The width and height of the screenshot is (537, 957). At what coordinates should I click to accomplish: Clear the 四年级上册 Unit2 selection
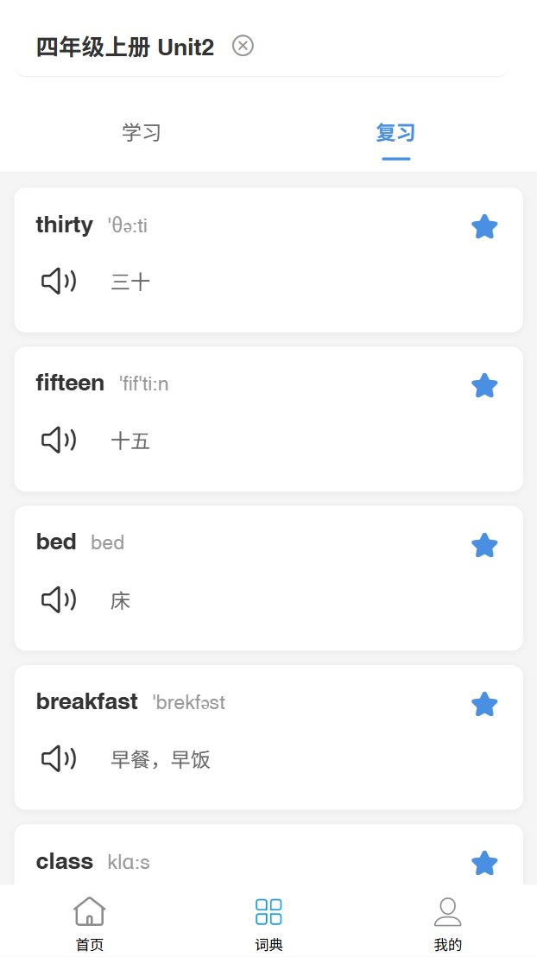[243, 46]
